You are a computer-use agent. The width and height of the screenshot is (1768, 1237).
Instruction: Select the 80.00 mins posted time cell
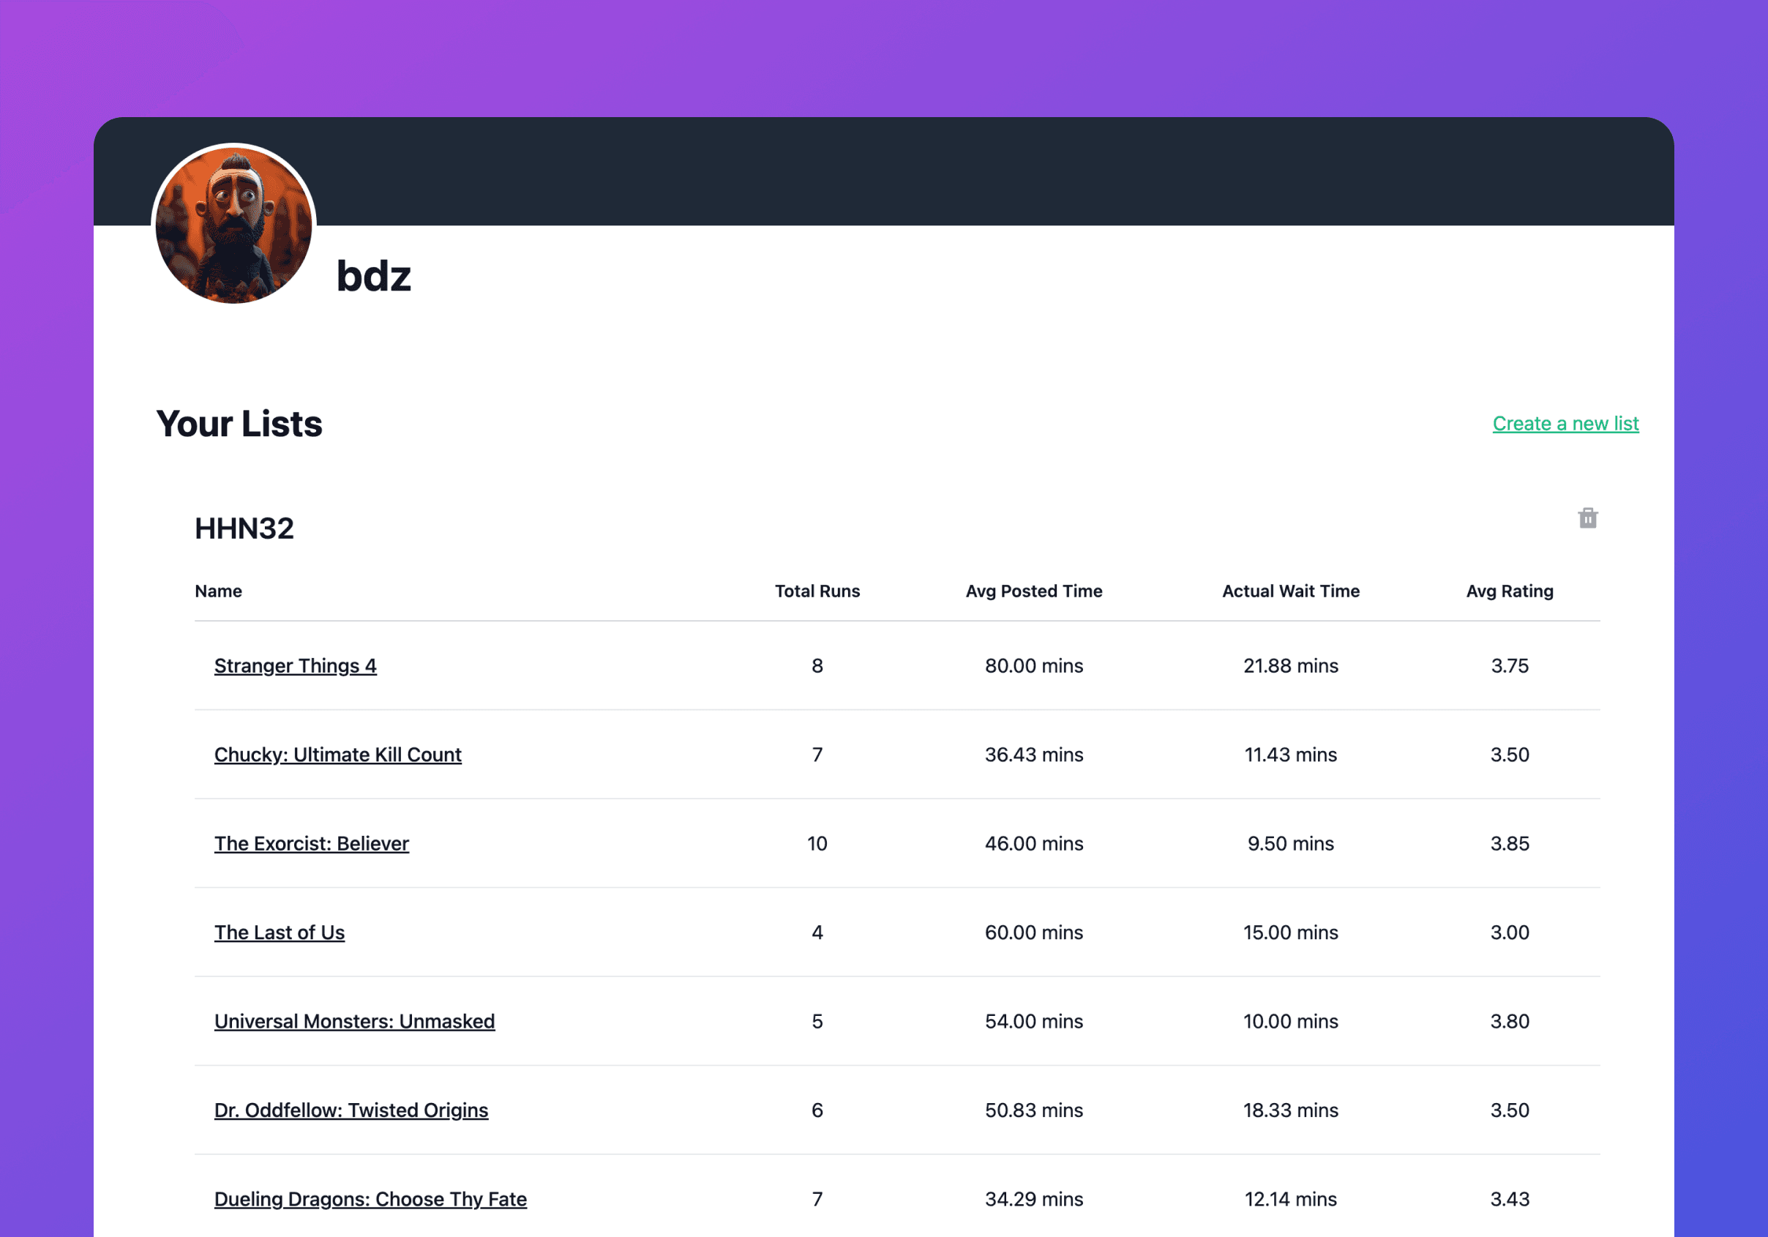pyautogui.click(x=1033, y=665)
